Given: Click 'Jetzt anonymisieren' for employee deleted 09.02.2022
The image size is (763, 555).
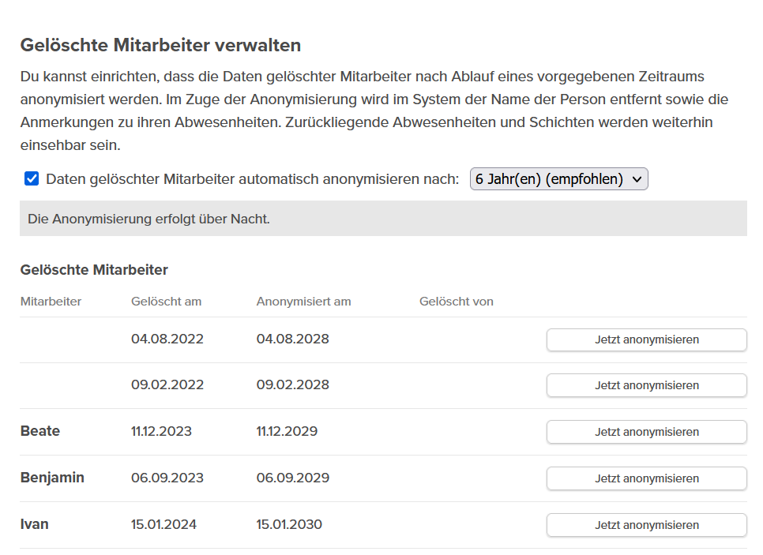Looking at the screenshot, I should pyautogui.click(x=646, y=385).
